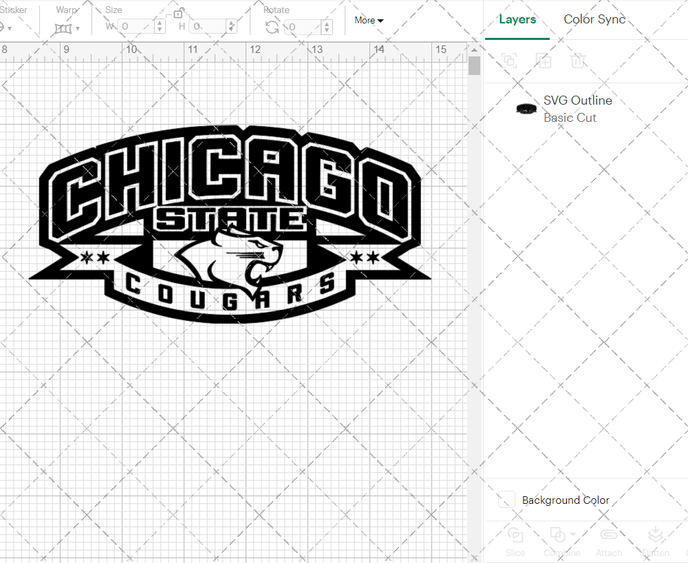This screenshot has height=563, width=688.
Task: Select the SVG Outline Basic Cut layer
Action: (x=578, y=109)
